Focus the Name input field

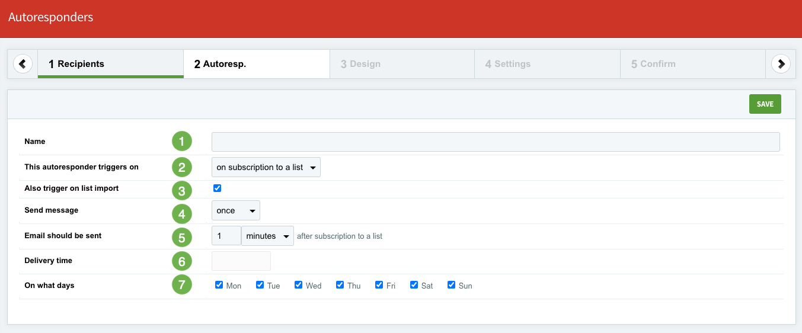(x=496, y=142)
